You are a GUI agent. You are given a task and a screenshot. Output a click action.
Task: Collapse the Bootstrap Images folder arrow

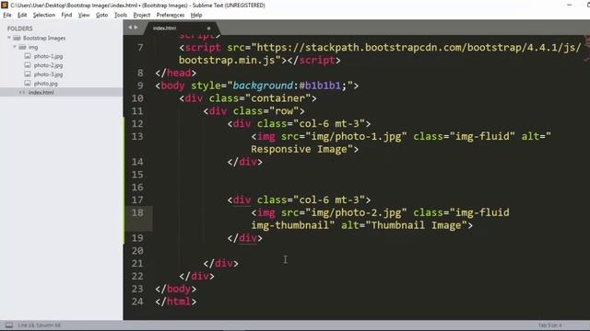click(9, 38)
